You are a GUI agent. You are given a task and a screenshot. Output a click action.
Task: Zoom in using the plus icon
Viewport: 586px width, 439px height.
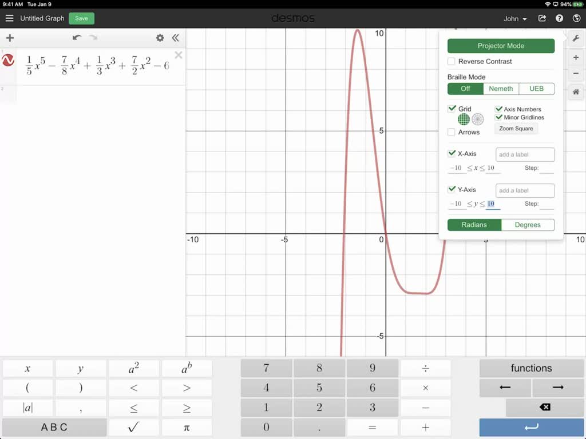(x=576, y=57)
